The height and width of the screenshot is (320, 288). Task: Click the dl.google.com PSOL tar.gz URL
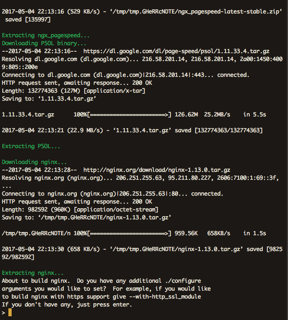(x=176, y=51)
